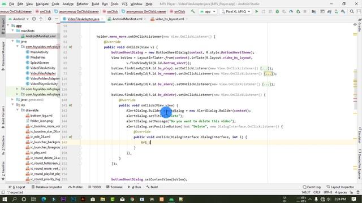Expand folded bs_share listener code block
Image resolution: width=362 pixels, height=203 pixels.
pos(266,84)
